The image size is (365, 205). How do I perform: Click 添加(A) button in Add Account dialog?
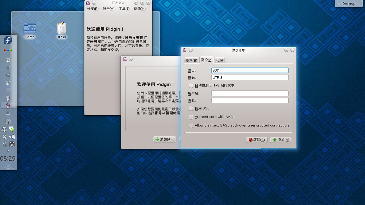(281, 140)
